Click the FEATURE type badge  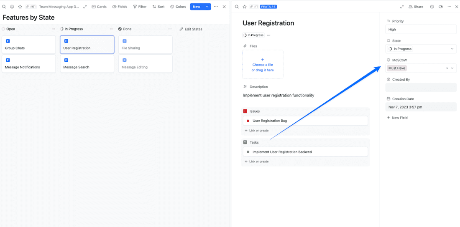268,6
